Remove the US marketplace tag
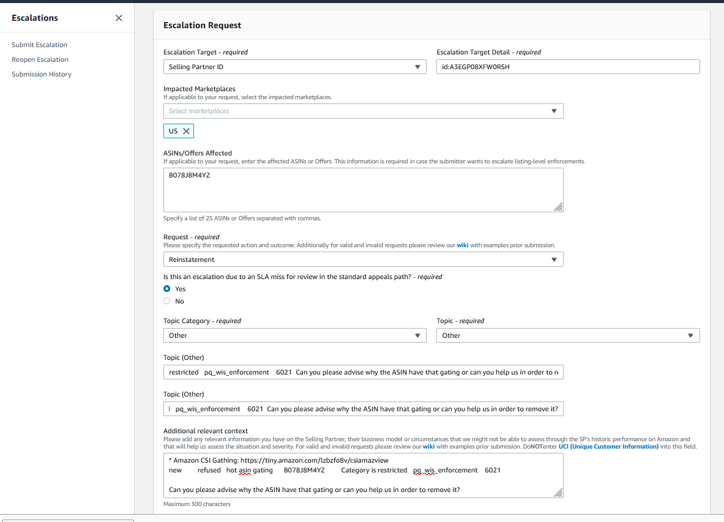The image size is (724, 522). click(x=187, y=131)
